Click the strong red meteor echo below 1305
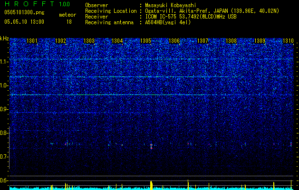This screenshot has width=299, height=190. (x=151, y=146)
